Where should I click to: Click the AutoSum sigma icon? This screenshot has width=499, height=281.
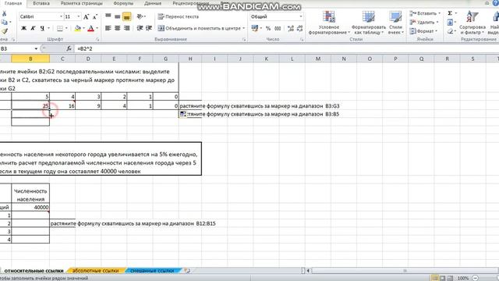[x=450, y=13]
